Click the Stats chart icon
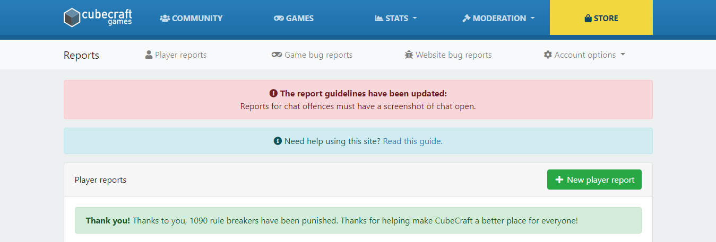This screenshot has height=242, width=716. pos(379,18)
